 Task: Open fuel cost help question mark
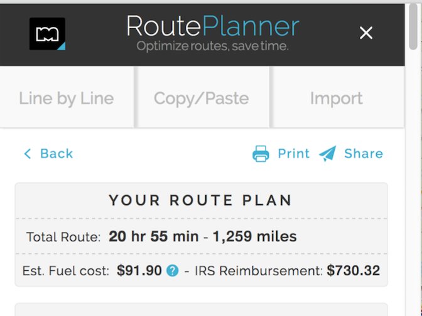click(x=172, y=271)
